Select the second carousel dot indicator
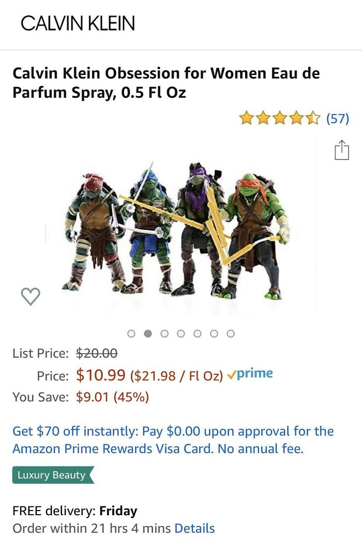 coord(147,334)
